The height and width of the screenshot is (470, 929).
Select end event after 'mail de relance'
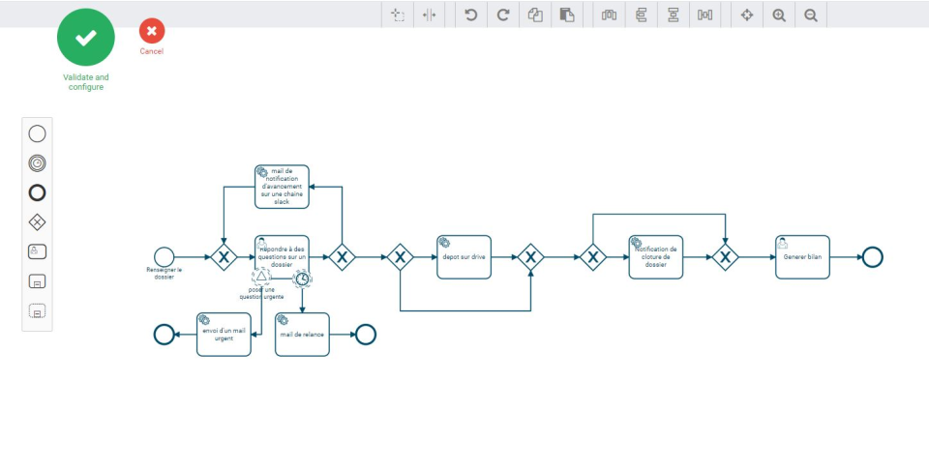(x=366, y=335)
